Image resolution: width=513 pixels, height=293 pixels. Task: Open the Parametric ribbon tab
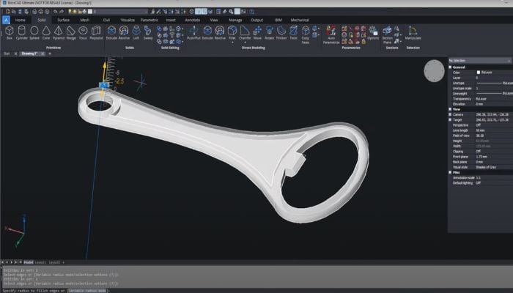click(x=149, y=20)
